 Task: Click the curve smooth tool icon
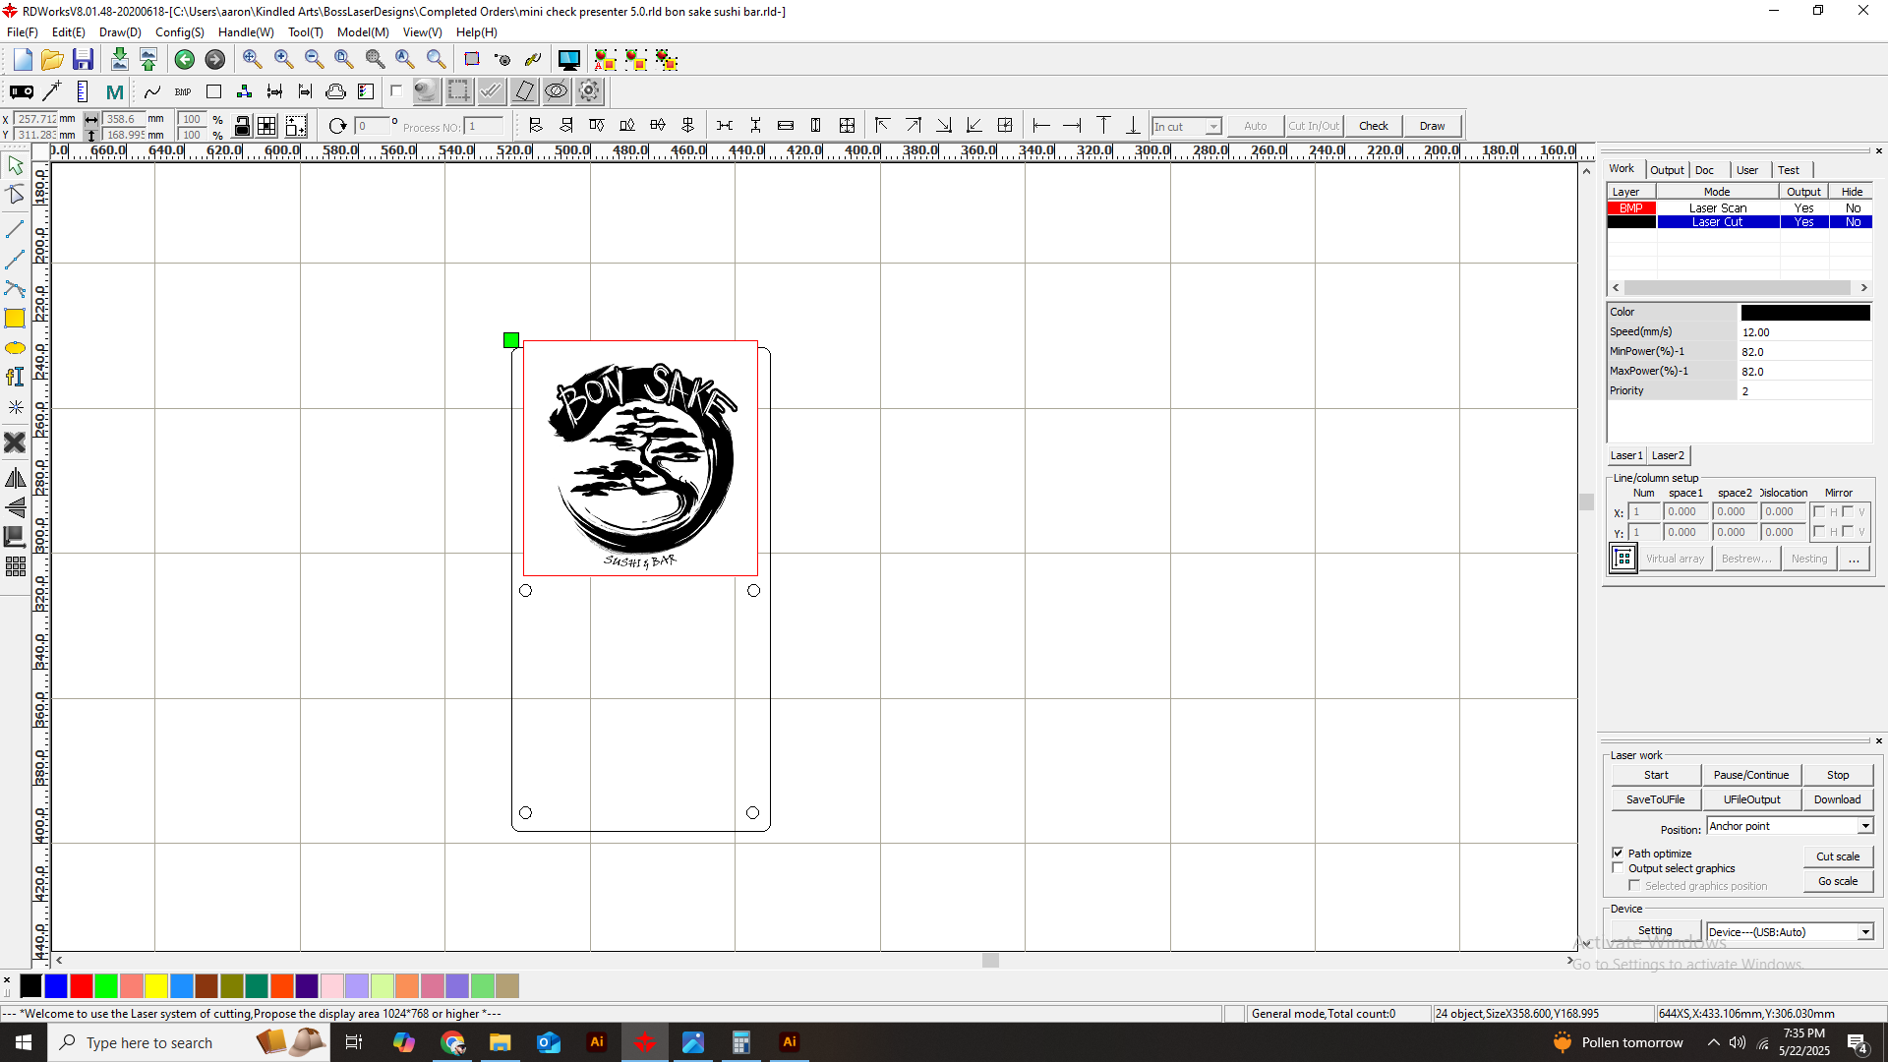152,91
